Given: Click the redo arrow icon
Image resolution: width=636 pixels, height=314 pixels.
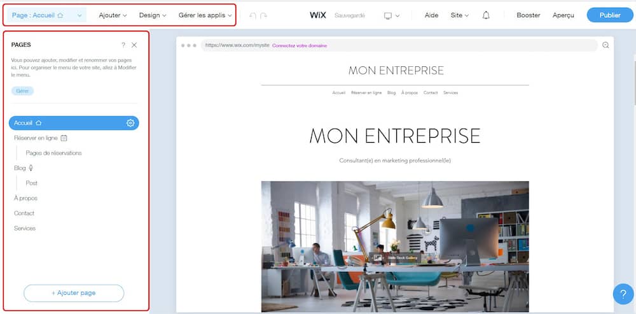Looking at the screenshot, I should coord(264,15).
